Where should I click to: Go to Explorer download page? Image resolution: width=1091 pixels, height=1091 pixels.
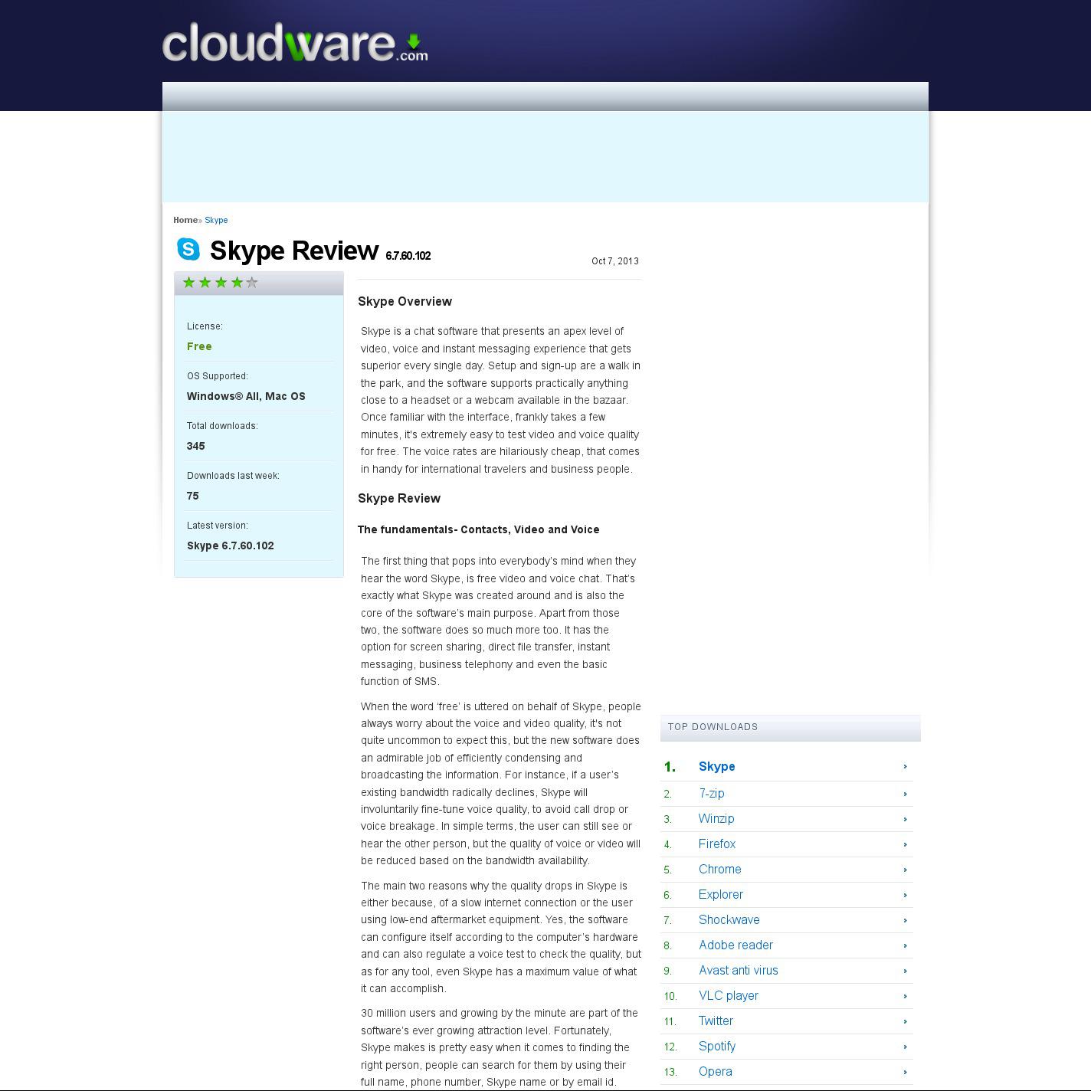720,895
